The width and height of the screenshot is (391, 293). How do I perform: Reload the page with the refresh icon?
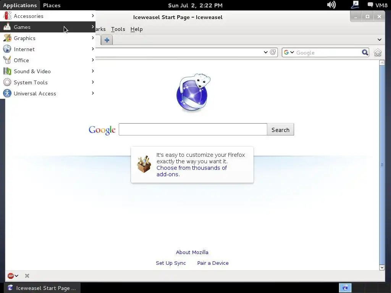(x=273, y=52)
